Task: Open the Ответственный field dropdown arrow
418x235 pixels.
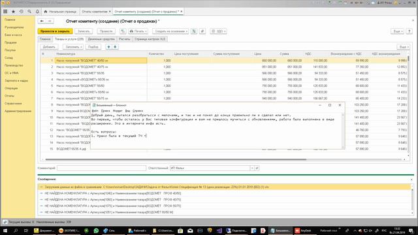Action: [x=252, y=168]
